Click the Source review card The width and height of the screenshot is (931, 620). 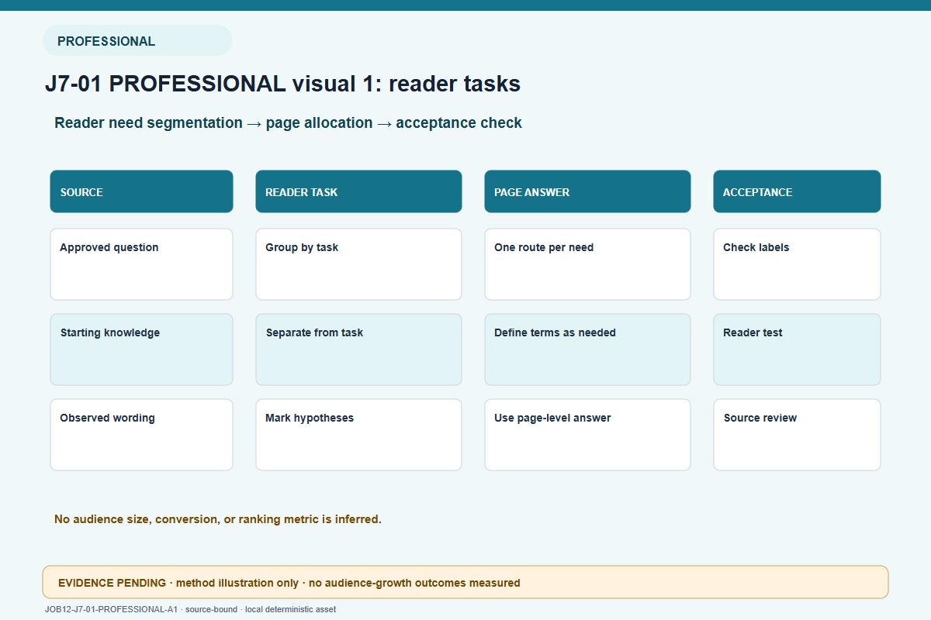point(797,435)
